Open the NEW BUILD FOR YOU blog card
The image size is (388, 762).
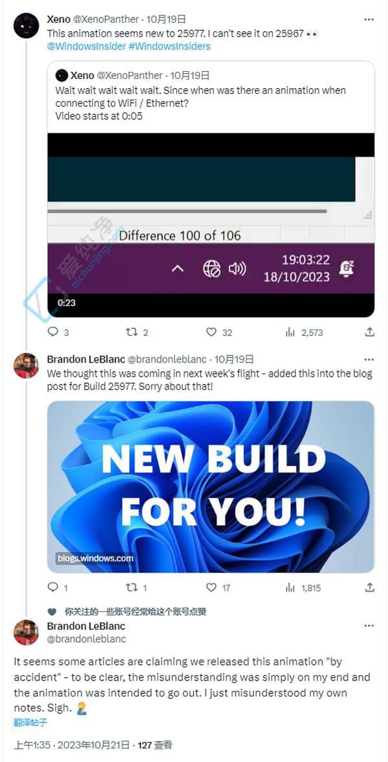[211, 486]
